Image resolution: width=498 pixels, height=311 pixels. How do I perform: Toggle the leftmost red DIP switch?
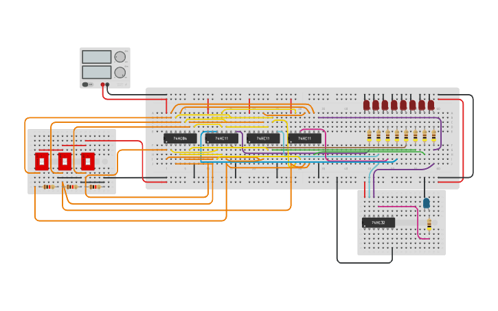click(42, 161)
